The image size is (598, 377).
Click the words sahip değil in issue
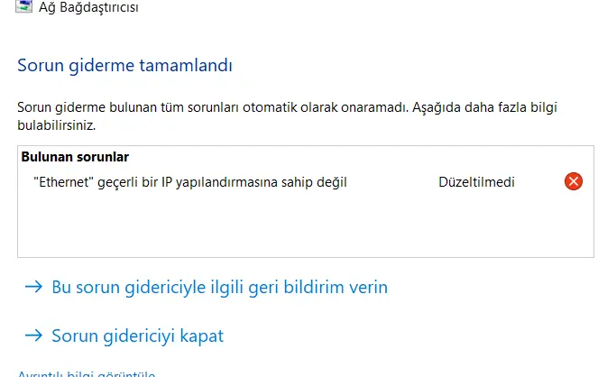click(314, 182)
